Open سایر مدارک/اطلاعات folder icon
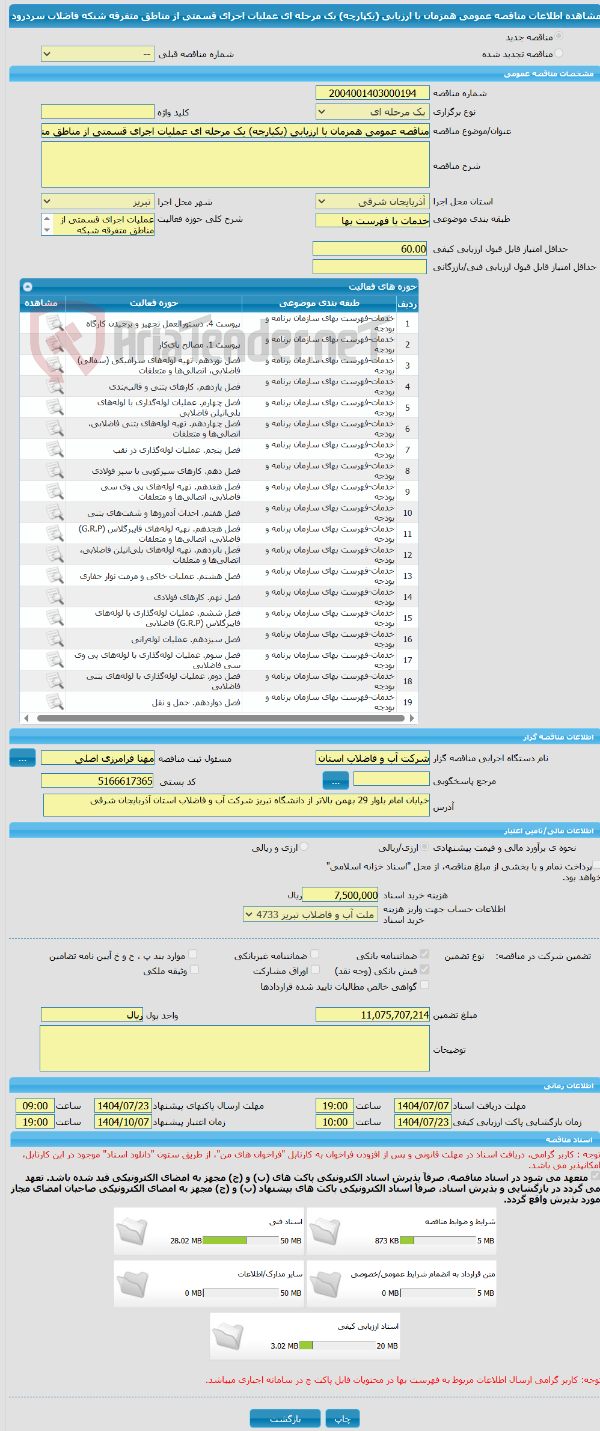 point(132,1284)
